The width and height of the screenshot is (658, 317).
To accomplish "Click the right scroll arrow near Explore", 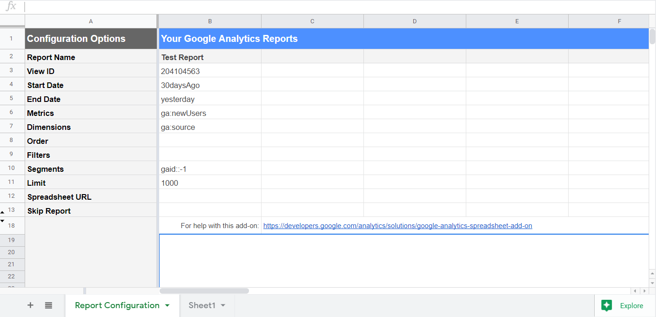I will (x=645, y=291).
